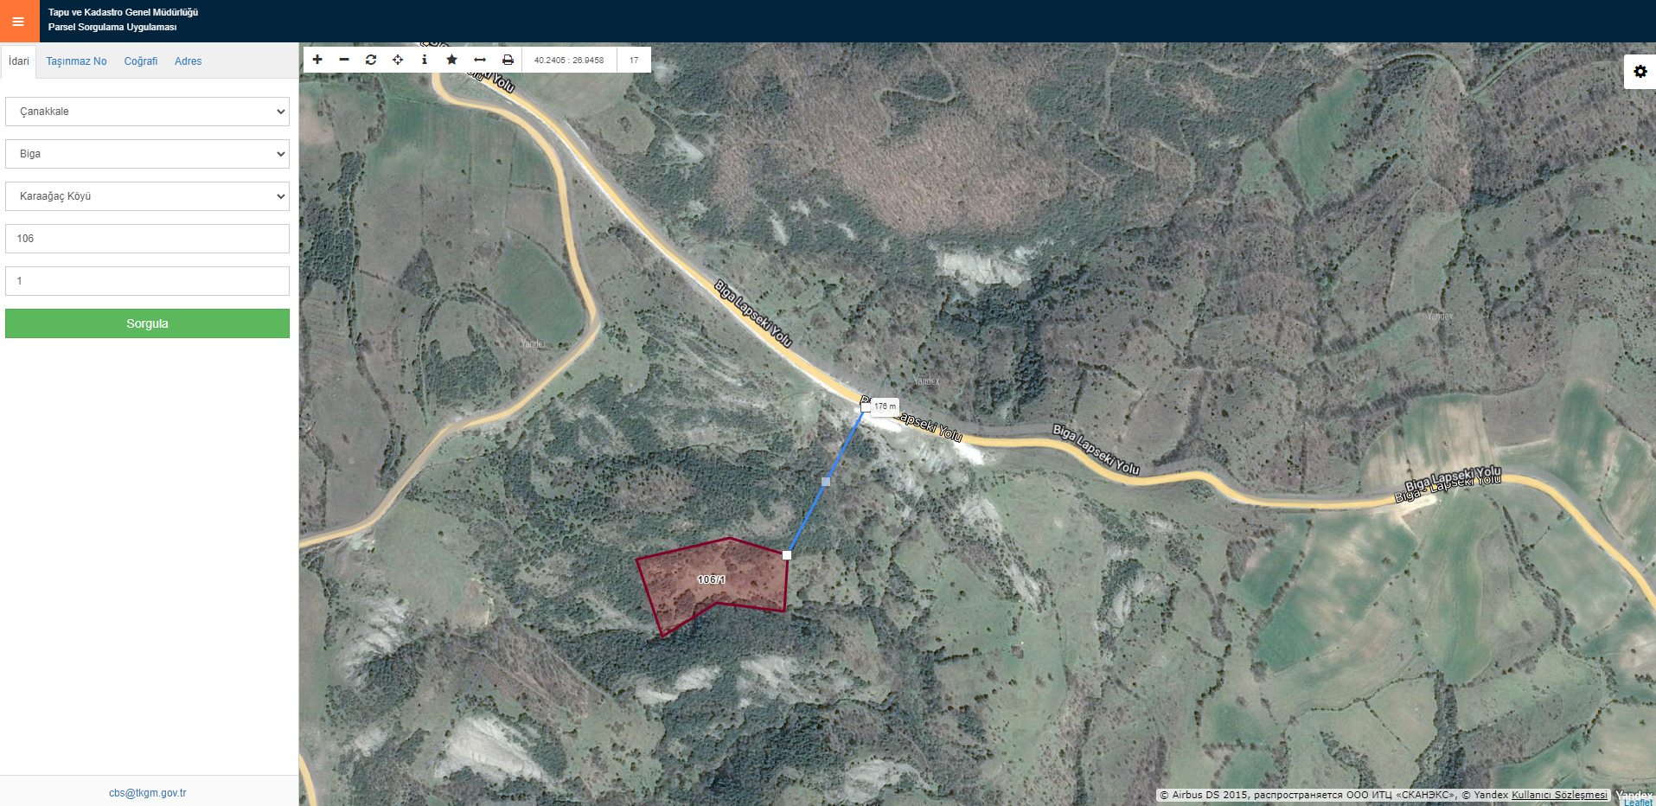The width and height of the screenshot is (1656, 806).
Task: Open the cbs@tkgm.gov.tr email link
Action: point(148,793)
